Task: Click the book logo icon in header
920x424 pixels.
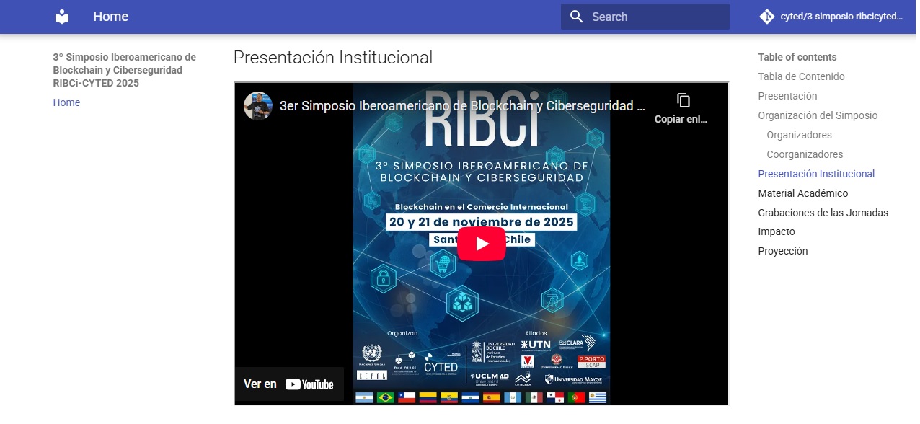Action: click(63, 17)
